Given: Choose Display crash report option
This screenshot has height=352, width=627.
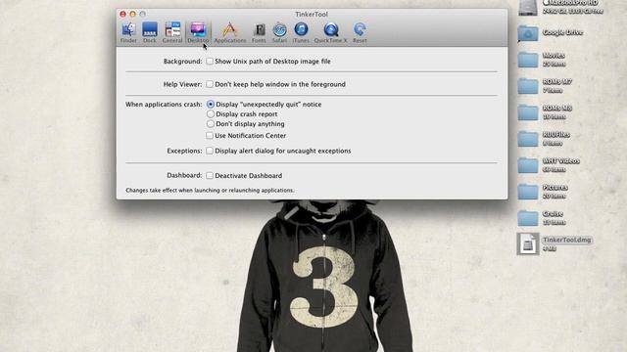Looking at the screenshot, I should 211,113.
